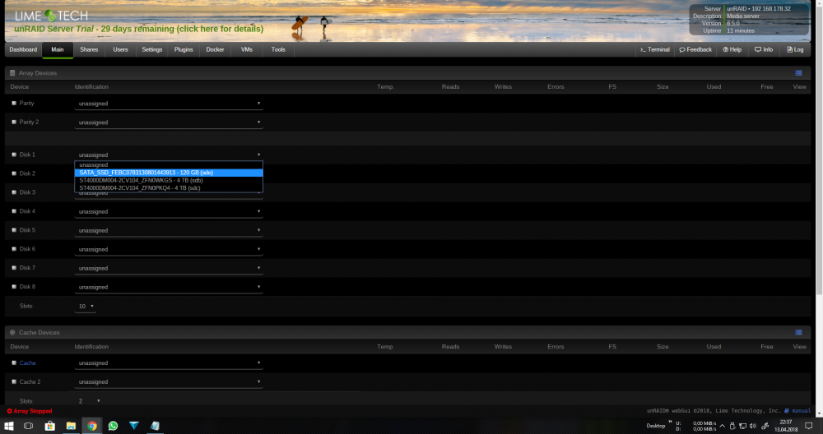Open the Parity 2 device dropdown

169,122
